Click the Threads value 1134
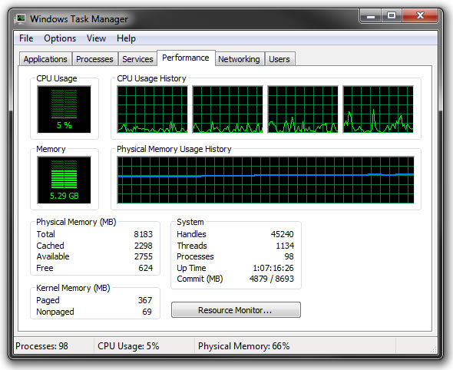Image resolution: width=453 pixels, height=370 pixels. coord(285,246)
